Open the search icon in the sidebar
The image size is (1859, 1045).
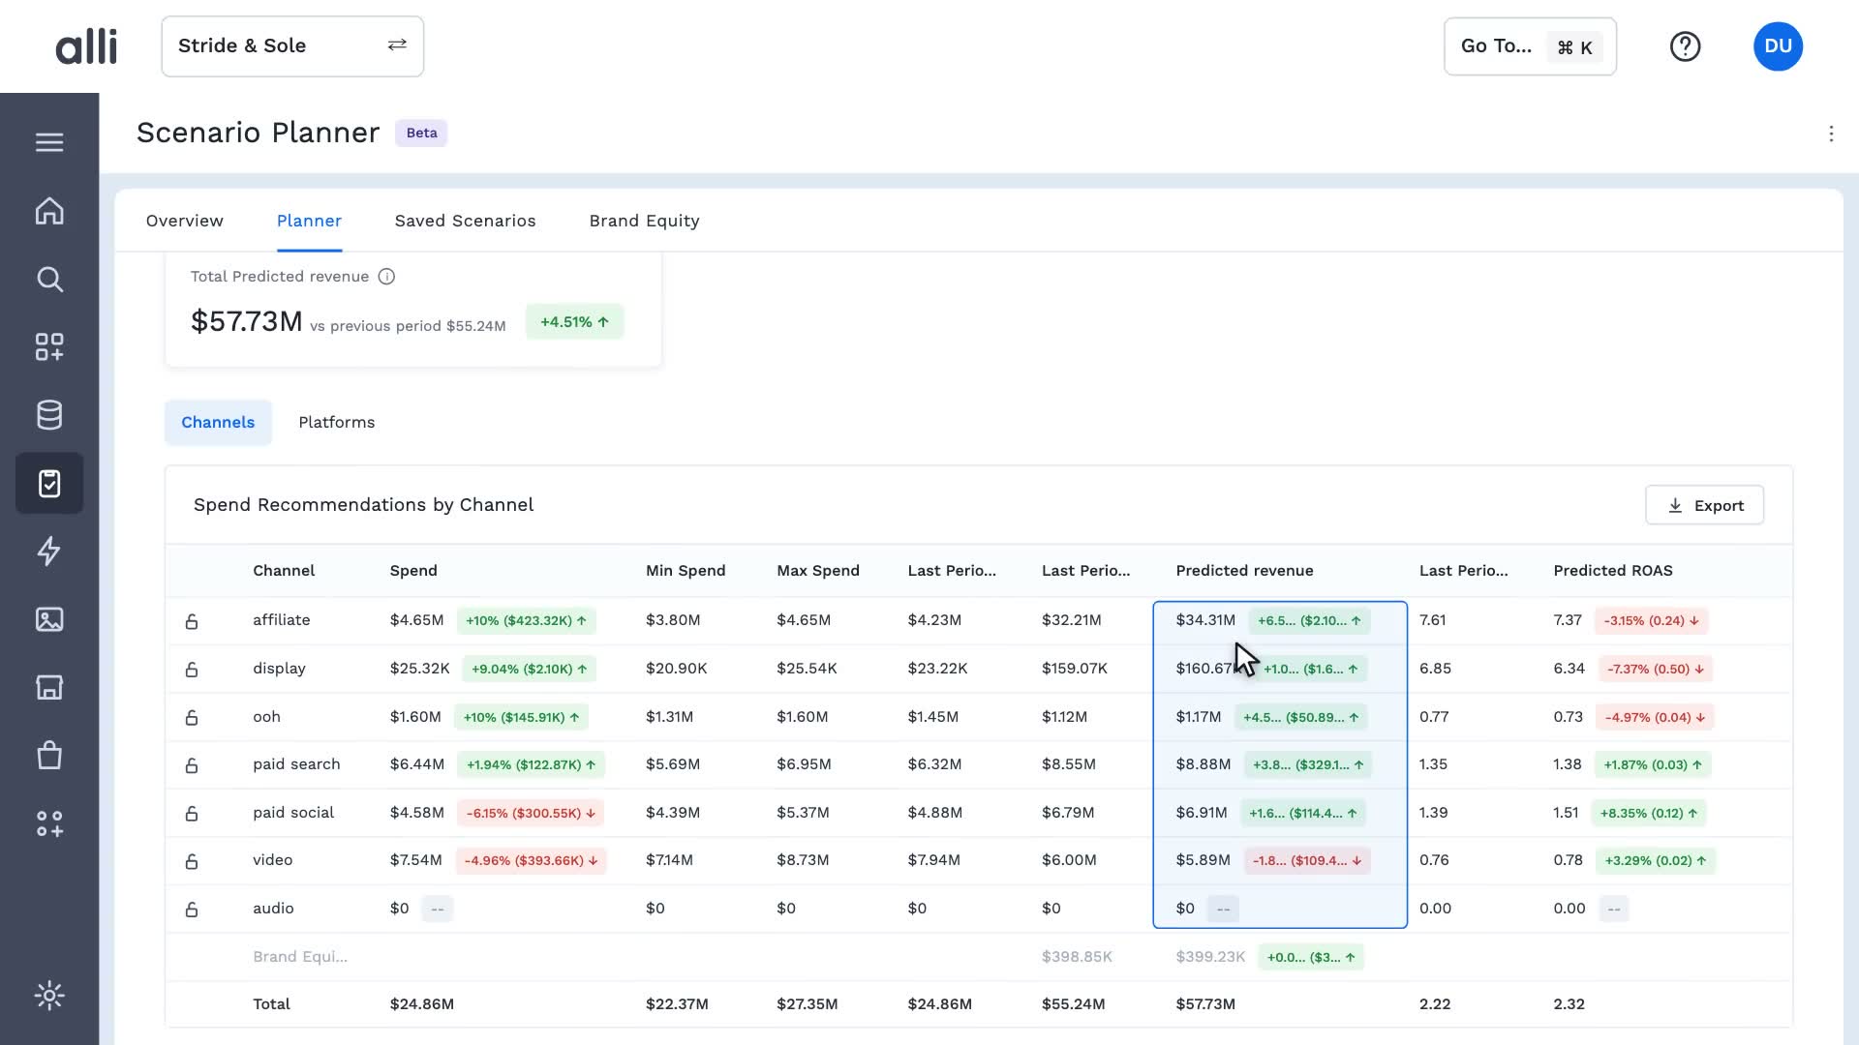(49, 280)
